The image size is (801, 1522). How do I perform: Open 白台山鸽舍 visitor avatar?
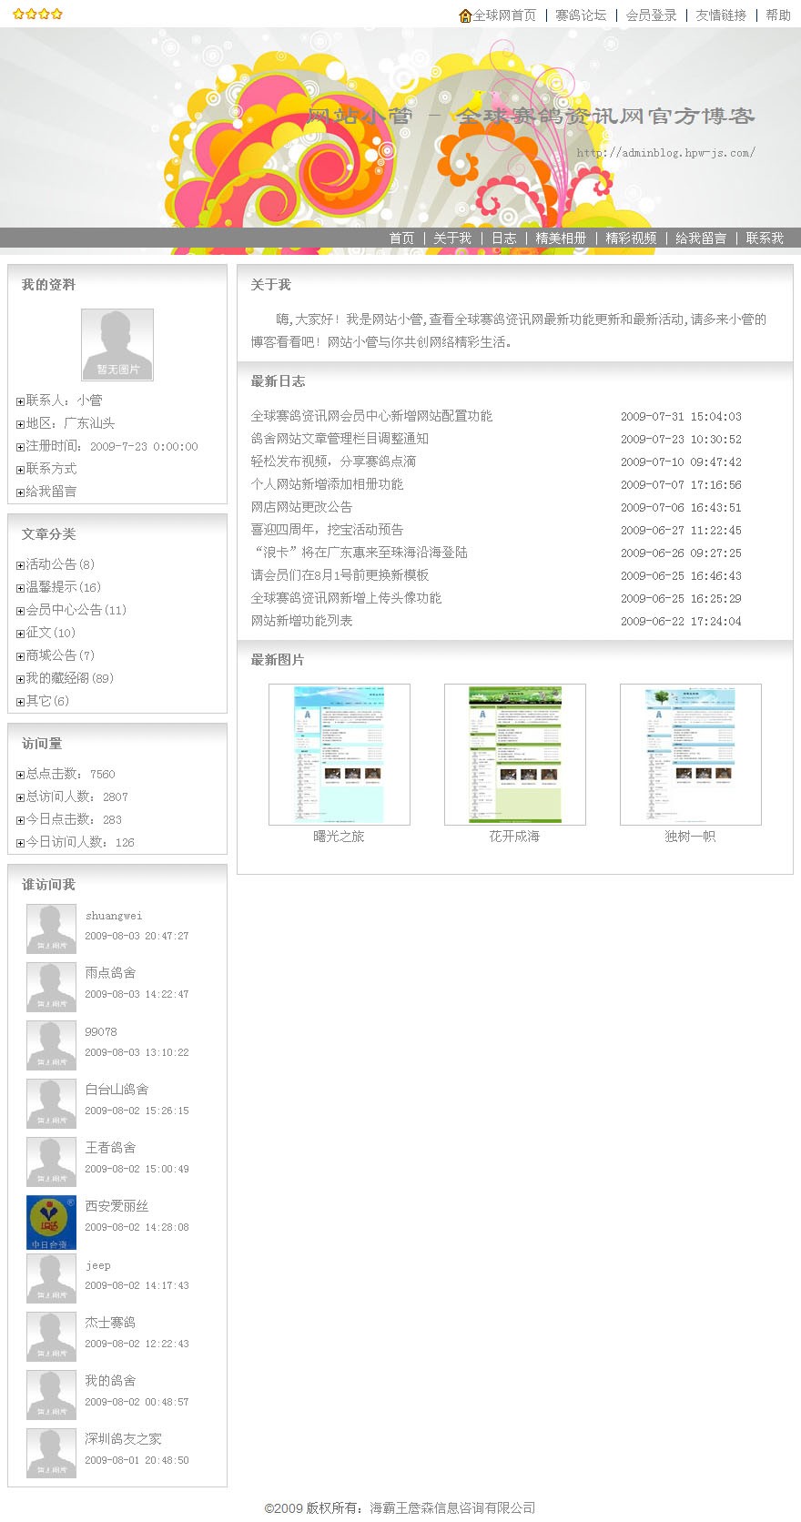click(52, 1103)
